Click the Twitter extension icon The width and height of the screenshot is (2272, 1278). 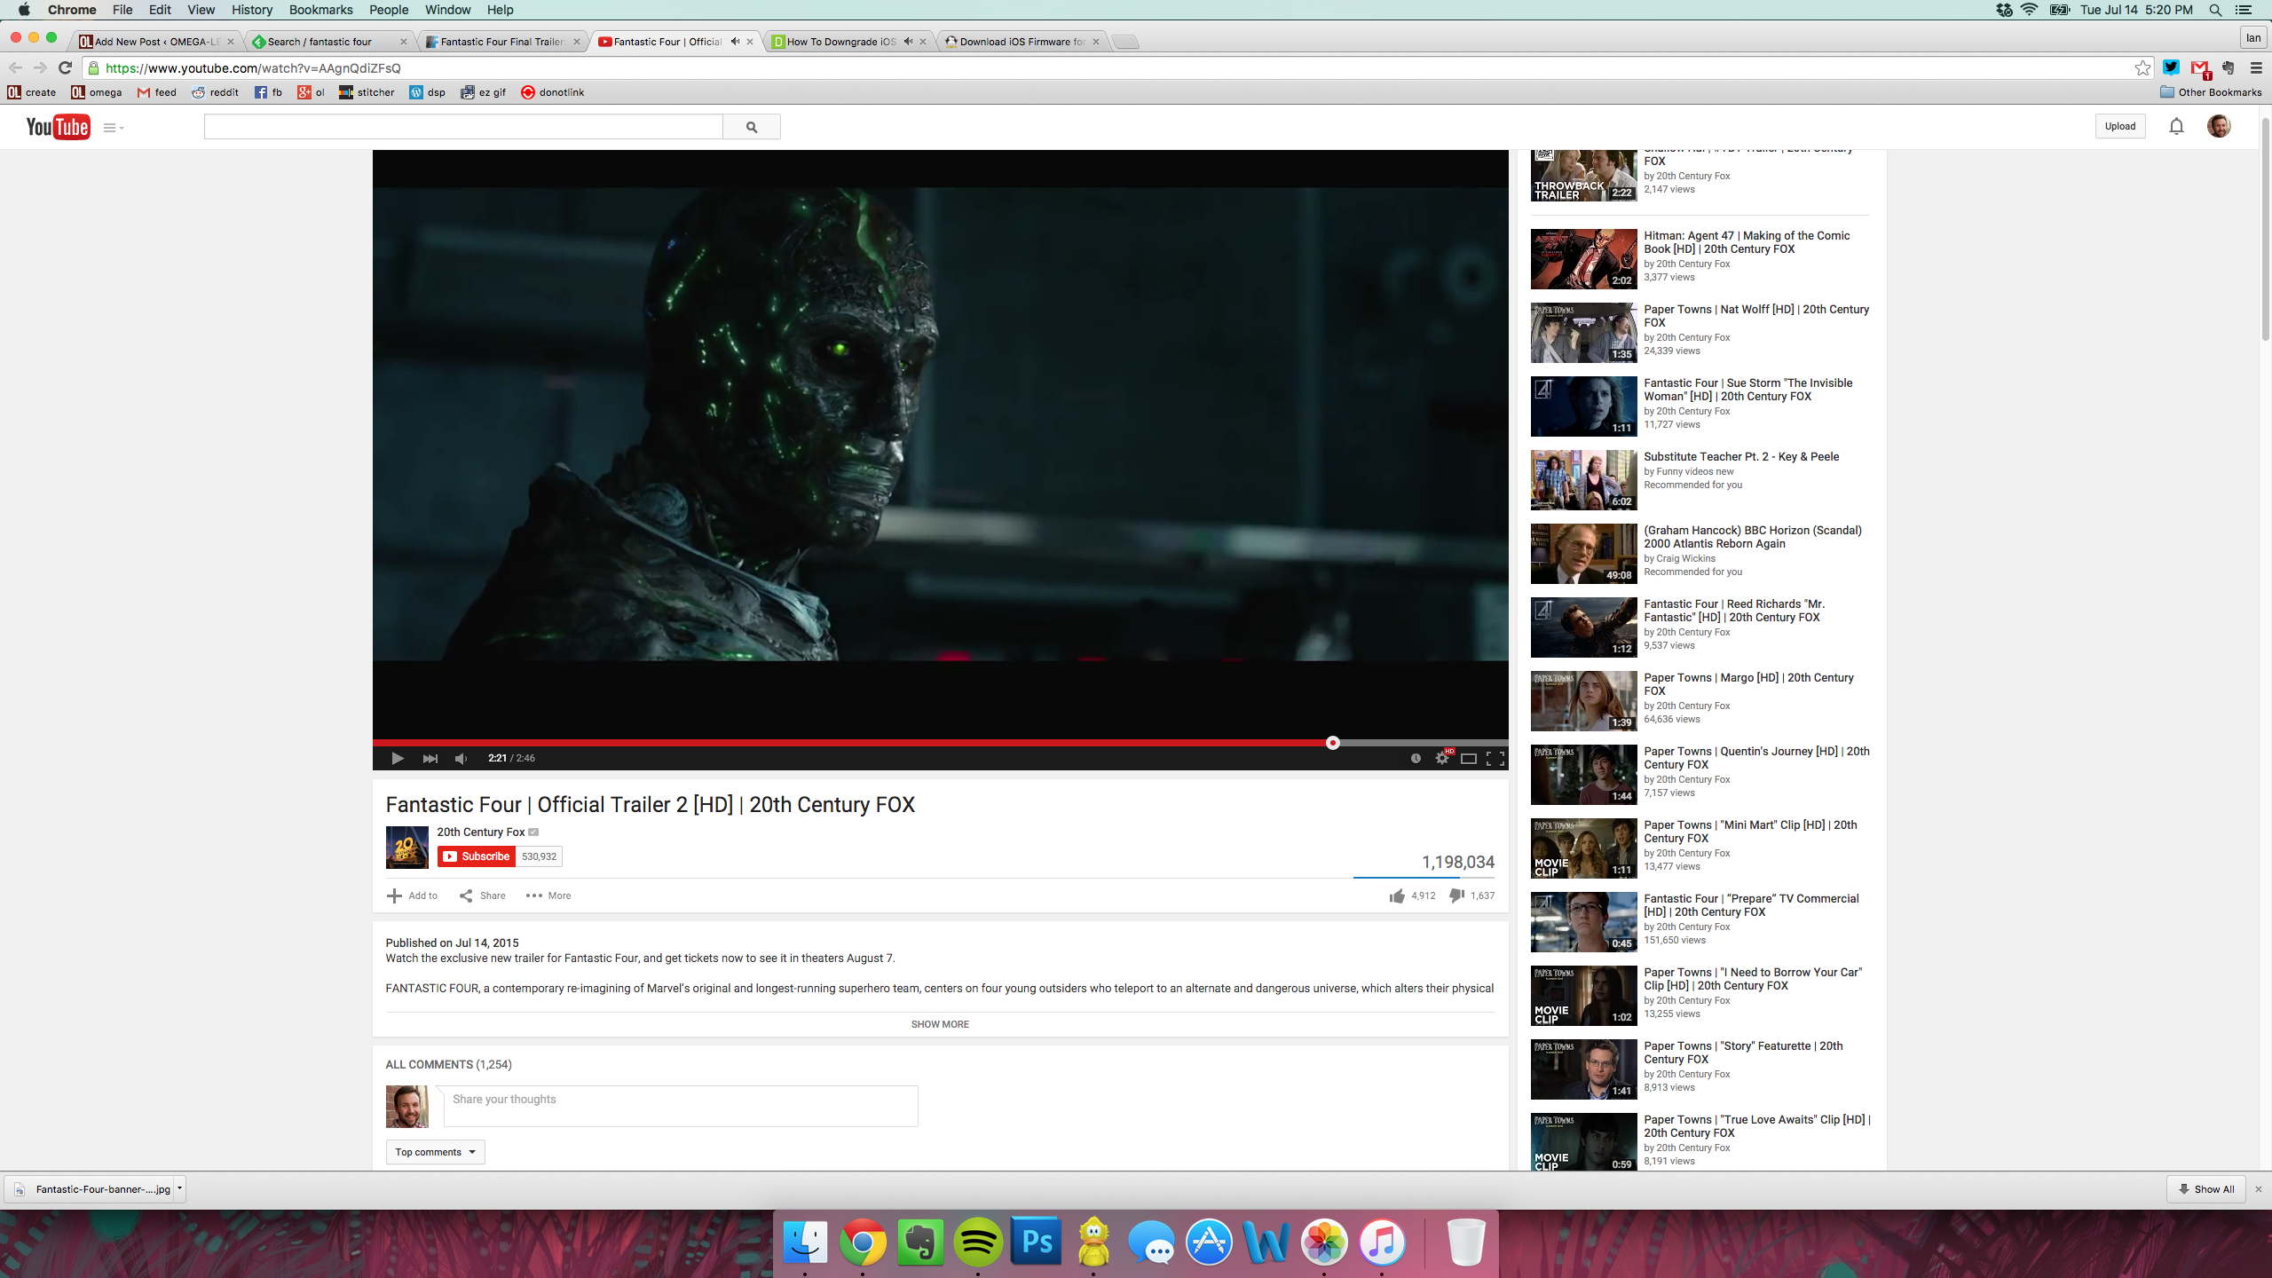pyautogui.click(x=2171, y=67)
